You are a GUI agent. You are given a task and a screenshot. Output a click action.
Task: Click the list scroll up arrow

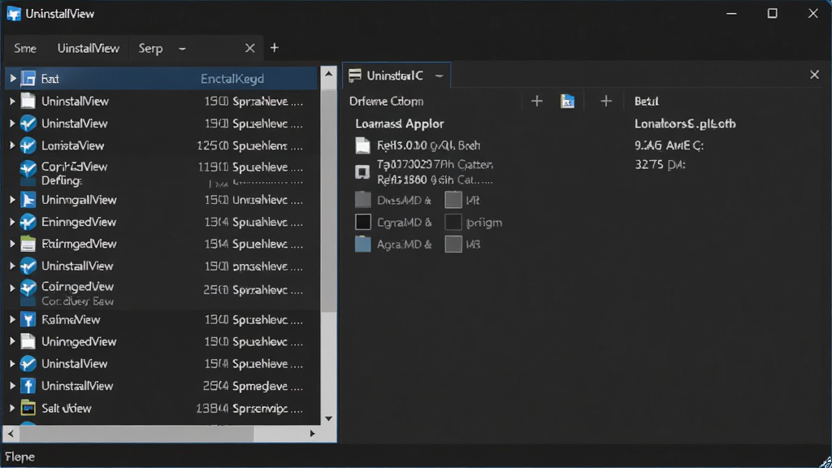tap(328, 74)
